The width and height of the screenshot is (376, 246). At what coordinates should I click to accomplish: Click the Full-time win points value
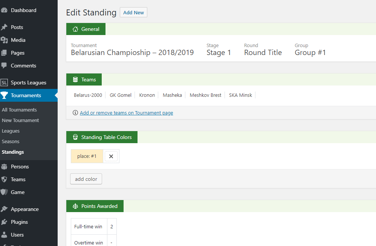(x=112, y=227)
